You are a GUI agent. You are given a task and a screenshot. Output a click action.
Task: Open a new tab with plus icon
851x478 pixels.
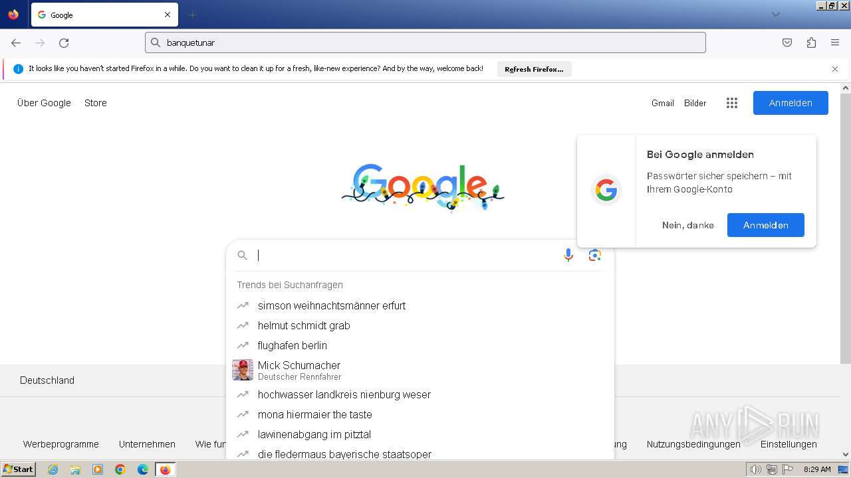[193, 15]
